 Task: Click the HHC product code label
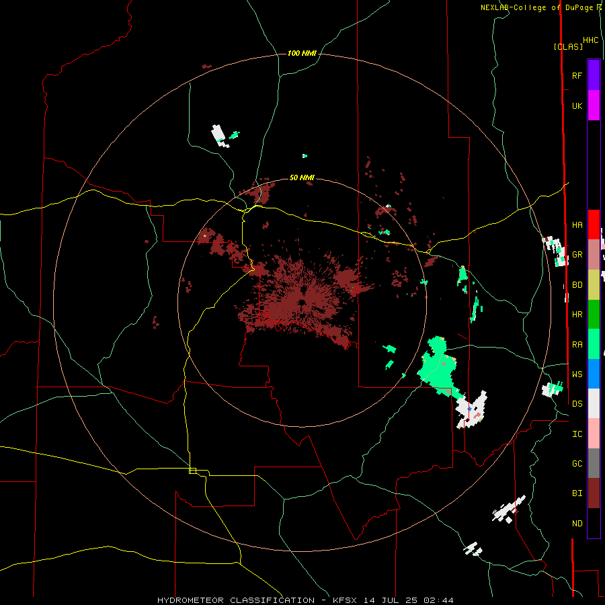tap(591, 40)
